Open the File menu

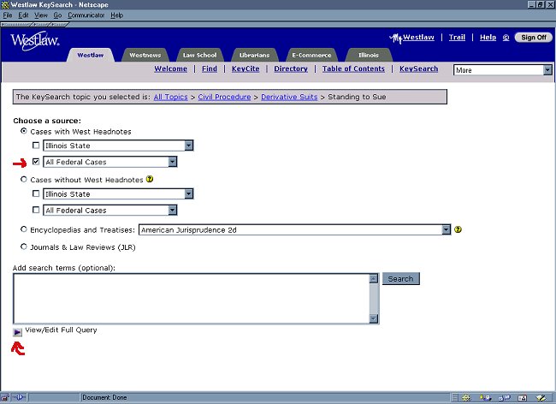[8, 15]
